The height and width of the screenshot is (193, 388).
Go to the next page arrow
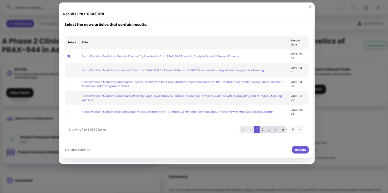(276, 130)
